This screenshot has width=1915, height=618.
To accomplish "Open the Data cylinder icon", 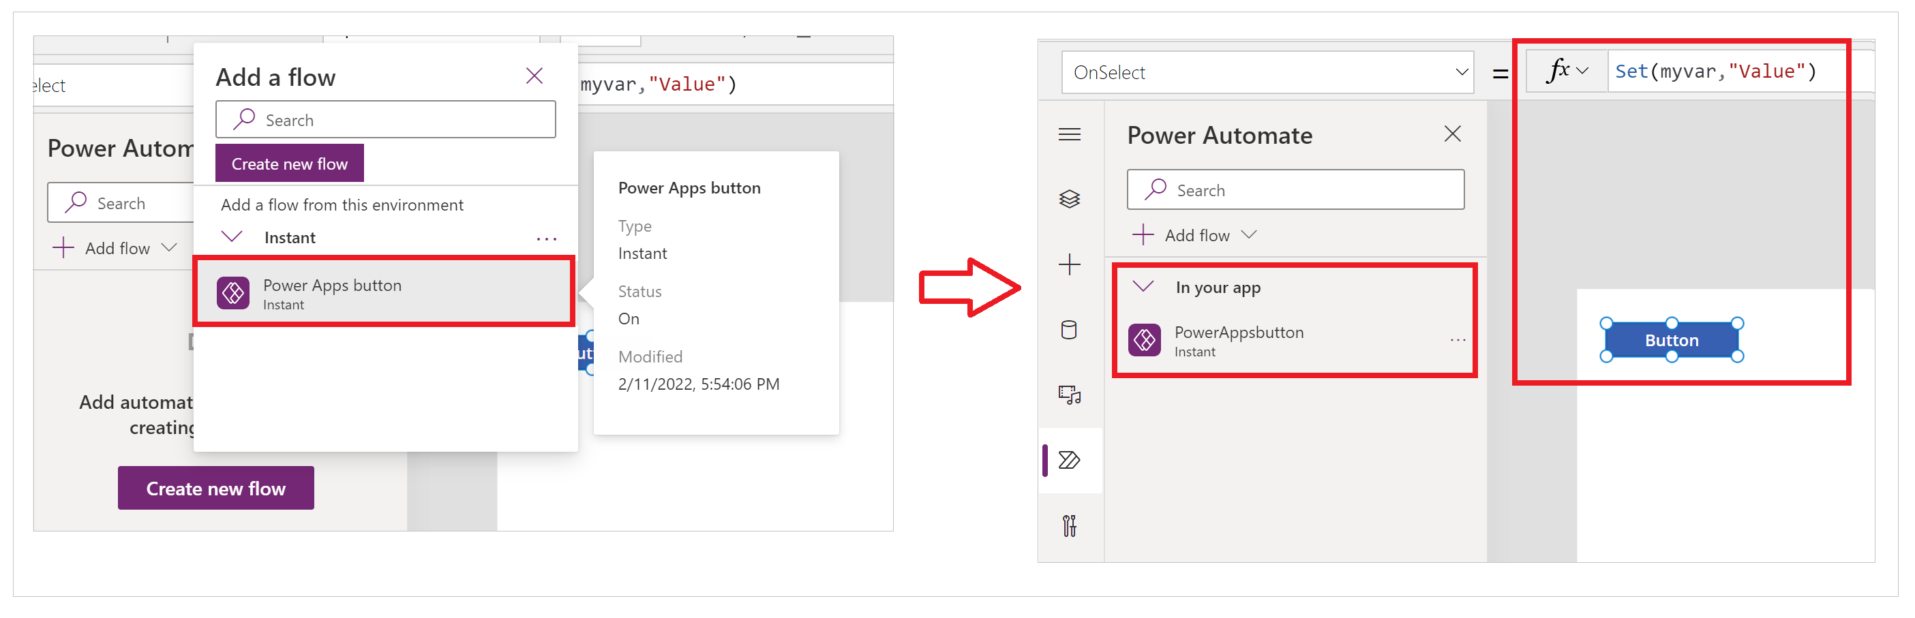I will coord(1069,330).
